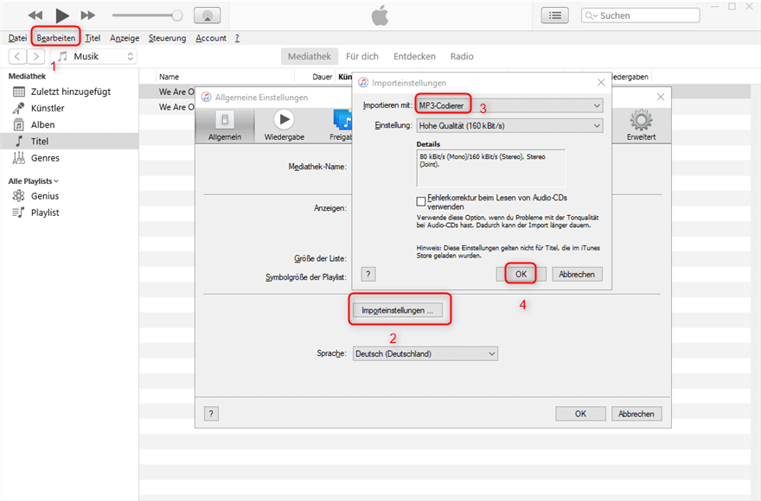
Task: Sort by the Dauer column header
Action: (323, 77)
